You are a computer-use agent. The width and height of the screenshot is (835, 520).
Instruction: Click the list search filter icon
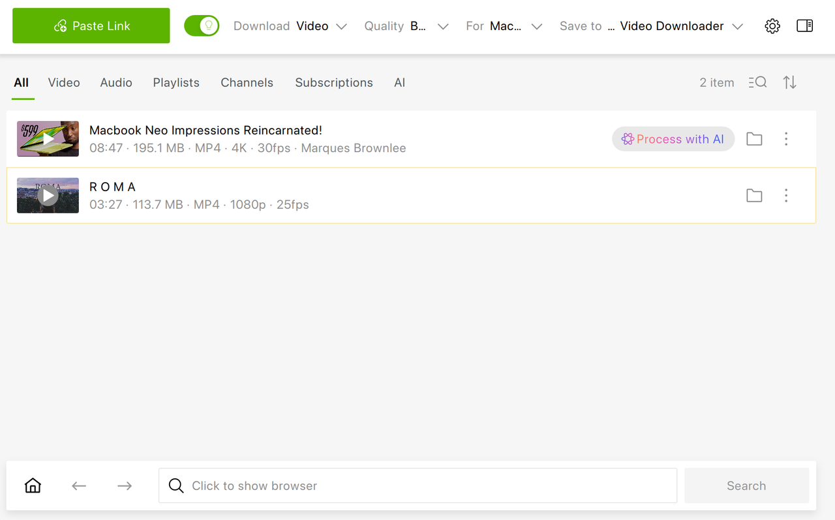coord(757,82)
